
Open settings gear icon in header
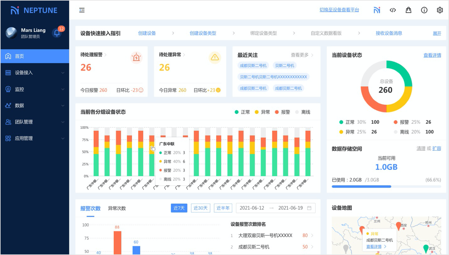(440, 10)
